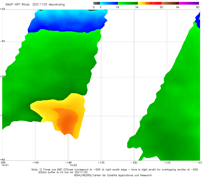
Task: Click the longitude label '-135'
Action: click(x=101, y=163)
